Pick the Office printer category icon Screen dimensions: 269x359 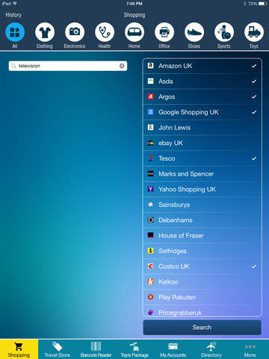pos(164,32)
